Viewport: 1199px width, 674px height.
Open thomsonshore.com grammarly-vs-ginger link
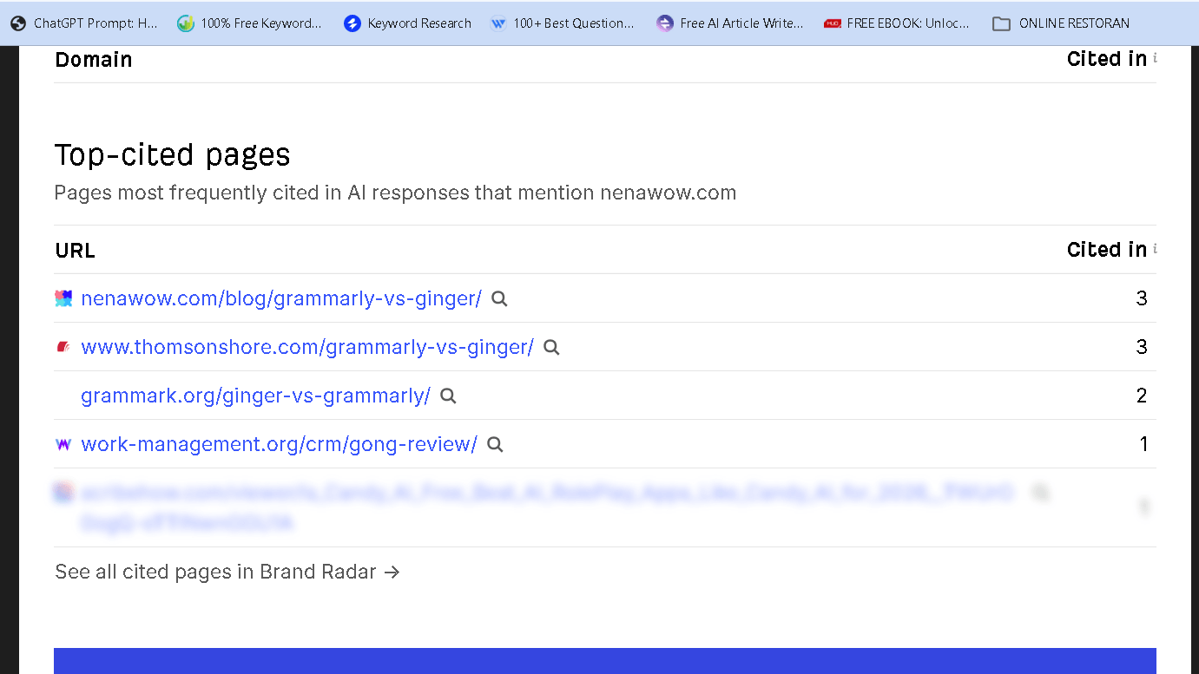(x=307, y=347)
